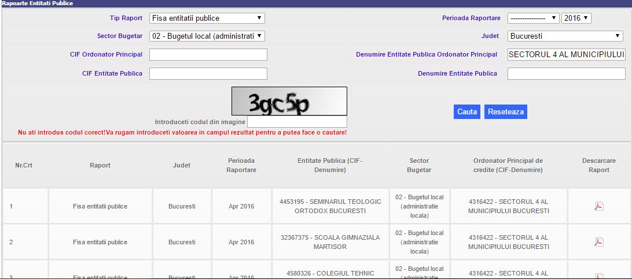Click the Judet column header in table
This screenshot has height=279, width=632.
pos(182,165)
